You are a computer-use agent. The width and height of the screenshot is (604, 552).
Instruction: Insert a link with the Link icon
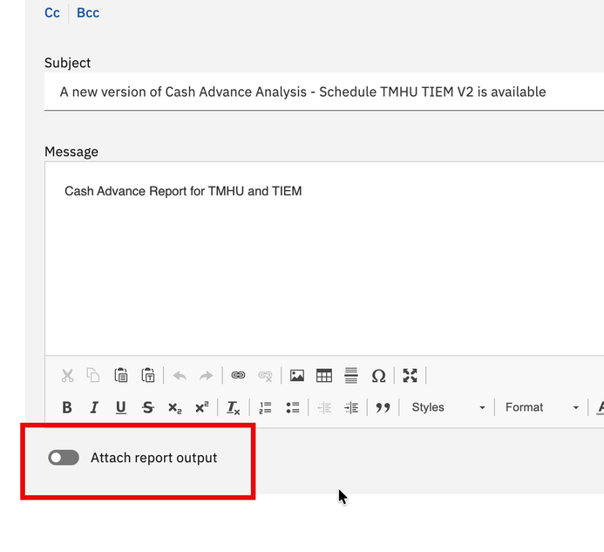tap(238, 375)
